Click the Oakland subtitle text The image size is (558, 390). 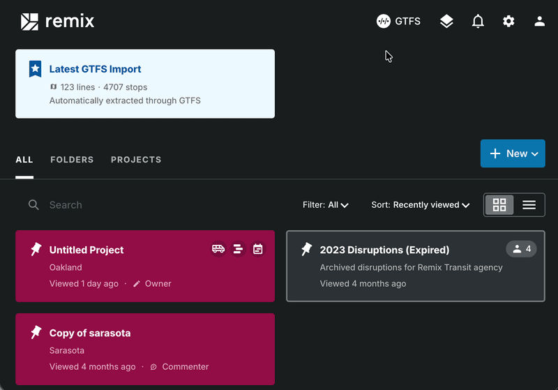point(66,267)
